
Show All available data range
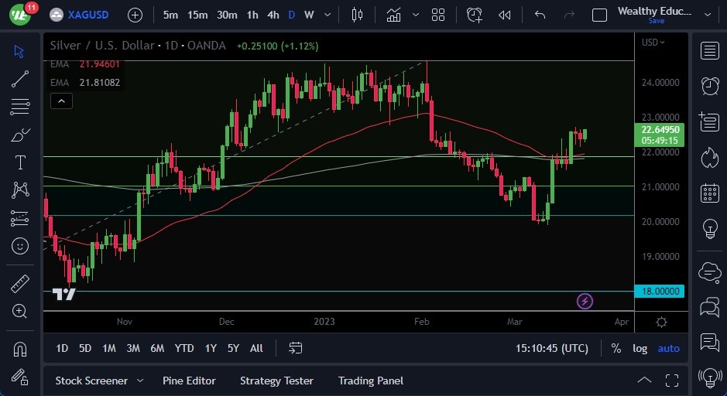tap(256, 348)
